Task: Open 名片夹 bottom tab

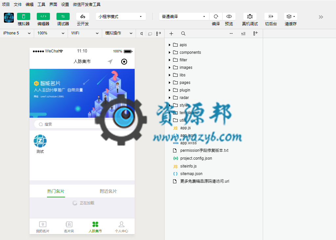Action: point(69,227)
